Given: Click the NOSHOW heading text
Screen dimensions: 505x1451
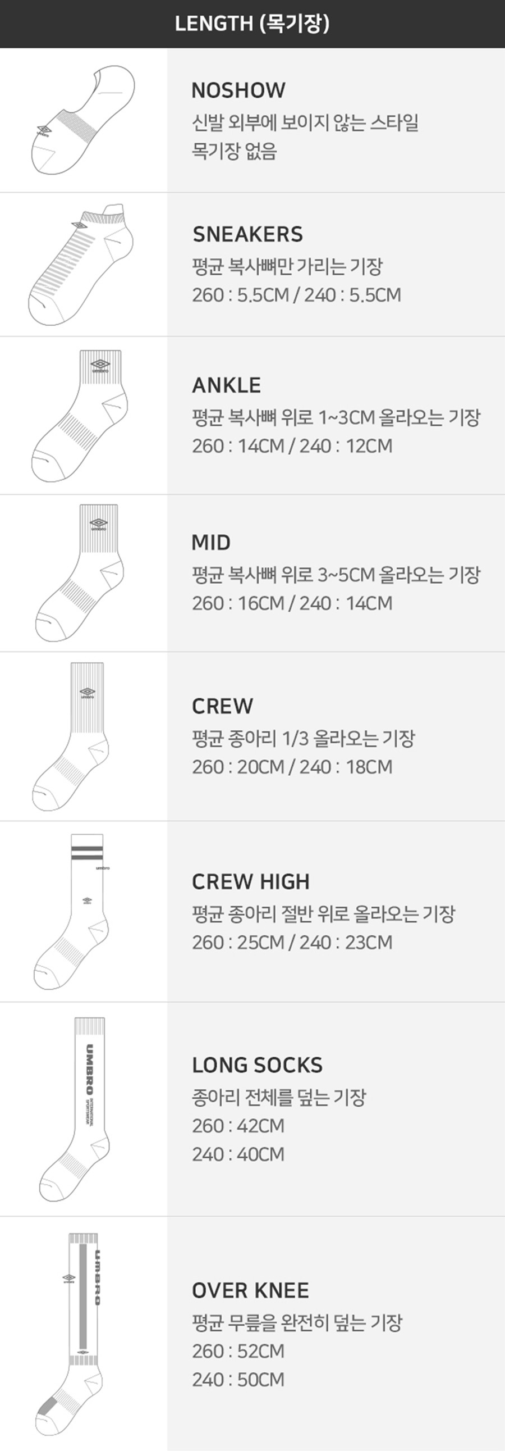Looking at the screenshot, I should point(238,90).
